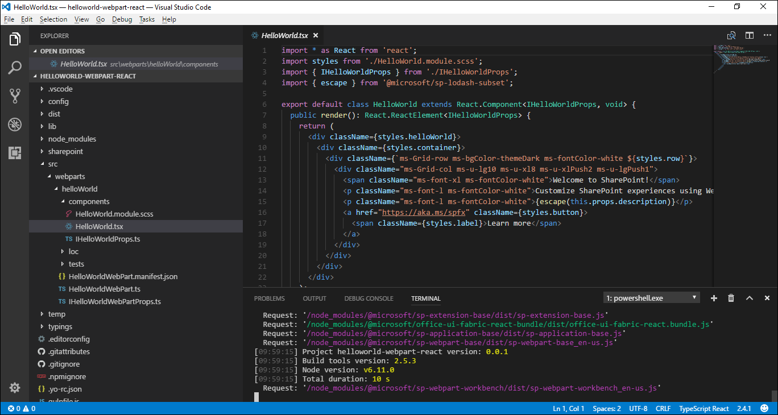Click TypeScript React language mode
The height and width of the screenshot is (415, 778).
(704, 409)
